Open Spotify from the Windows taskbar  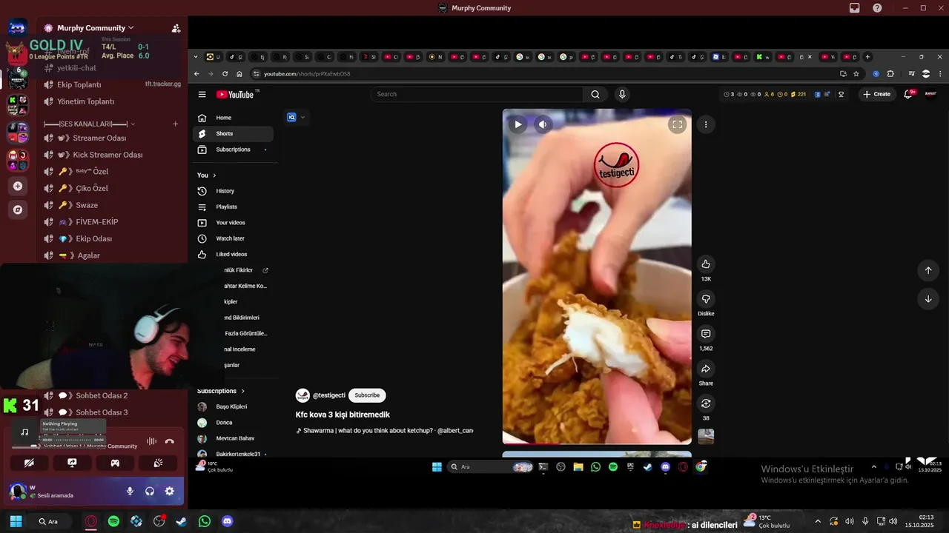(113, 521)
